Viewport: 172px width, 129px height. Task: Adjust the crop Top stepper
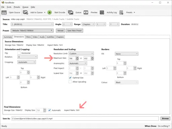pyautogui.click(x=29, y=72)
